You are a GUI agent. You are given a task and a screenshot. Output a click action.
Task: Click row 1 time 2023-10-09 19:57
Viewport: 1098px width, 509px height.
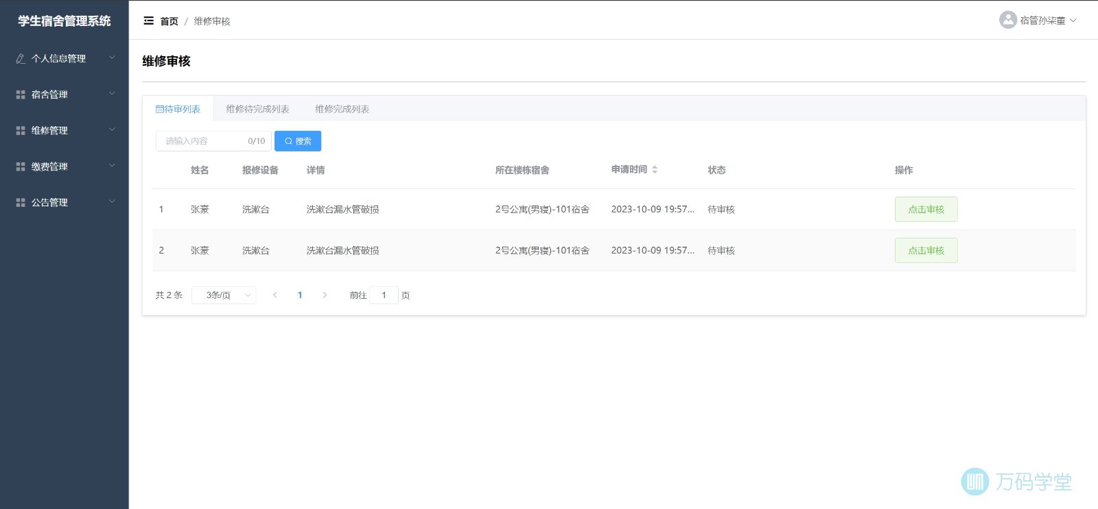[x=653, y=210]
